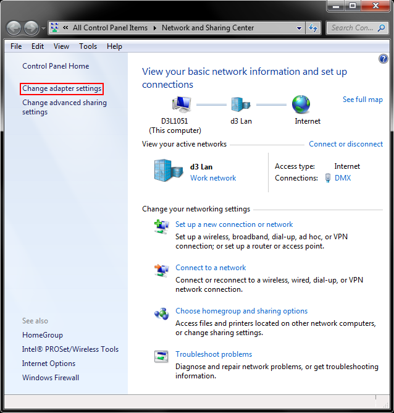Screen dimensions: 394x413
Task: Click the Connect to a network icon
Action: tap(162, 270)
